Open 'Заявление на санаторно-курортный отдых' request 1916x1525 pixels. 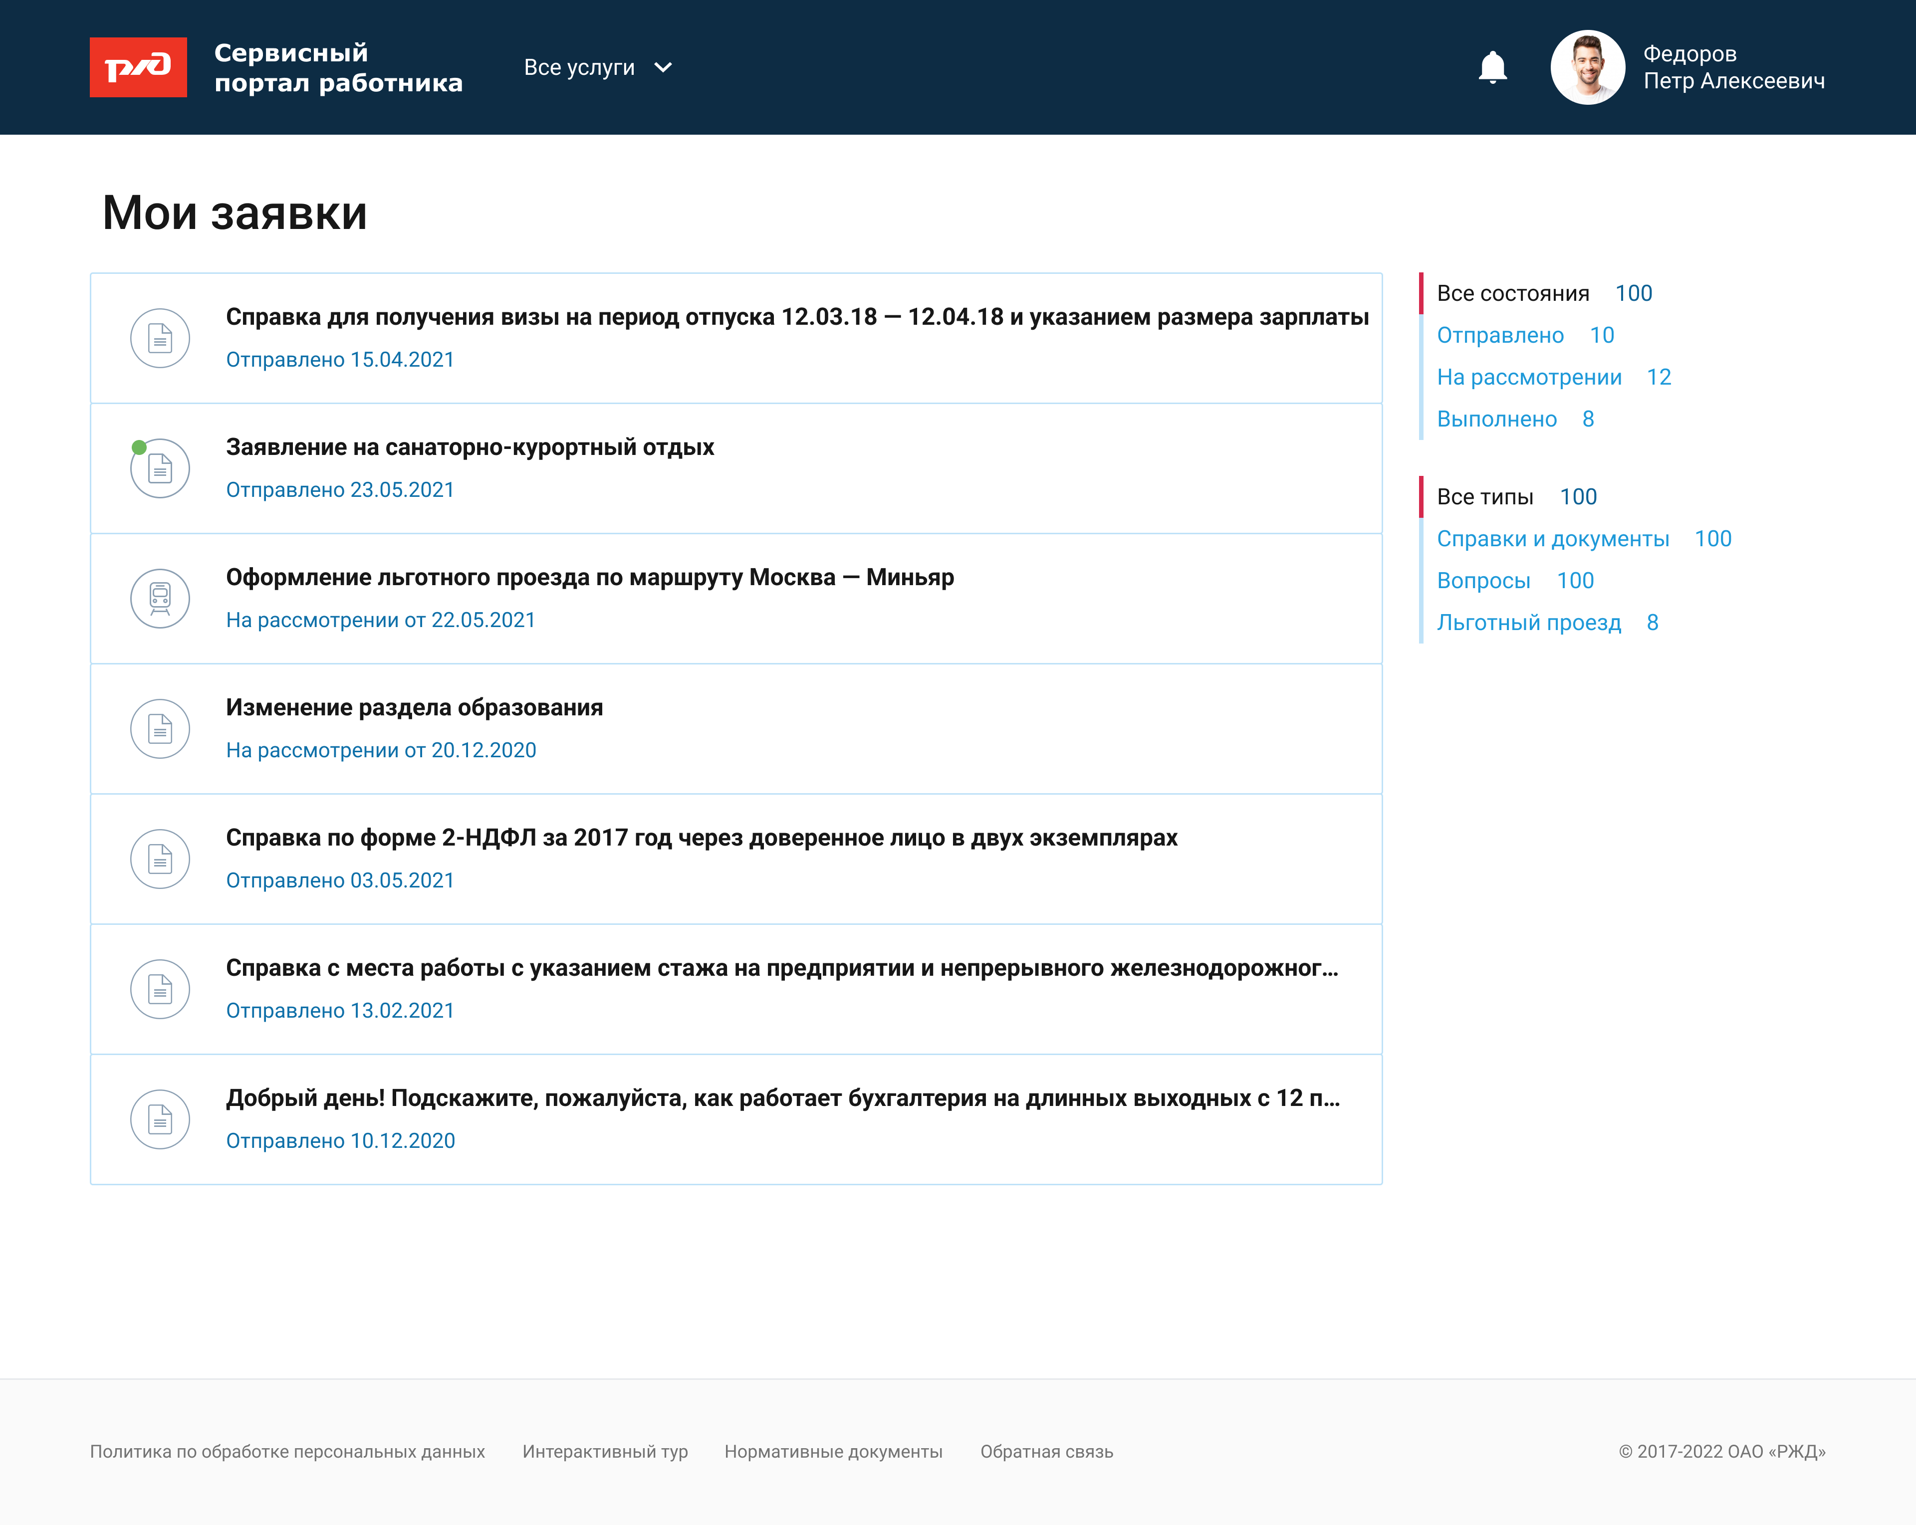[x=469, y=447]
